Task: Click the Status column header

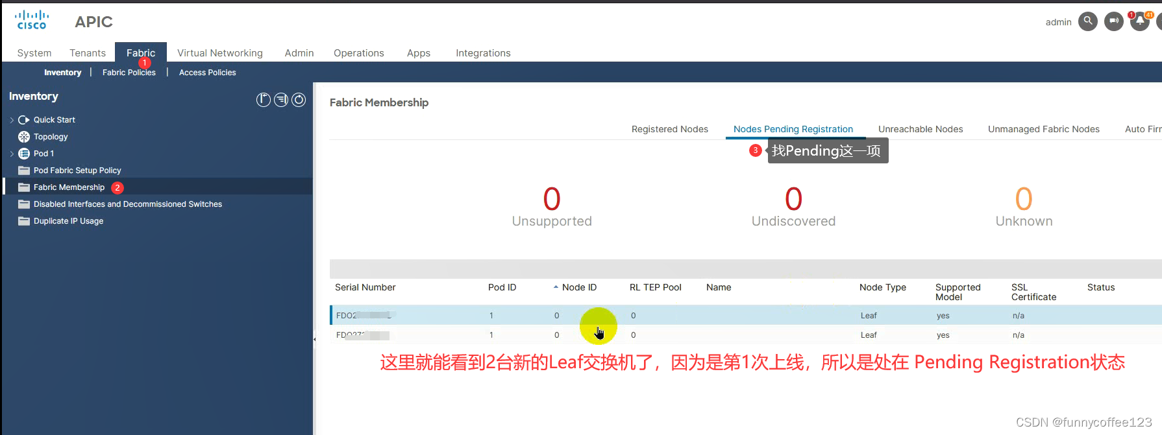Action: 1101,287
